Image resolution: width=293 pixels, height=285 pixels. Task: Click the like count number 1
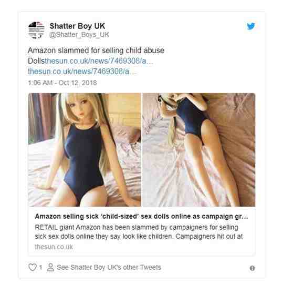[x=40, y=267]
